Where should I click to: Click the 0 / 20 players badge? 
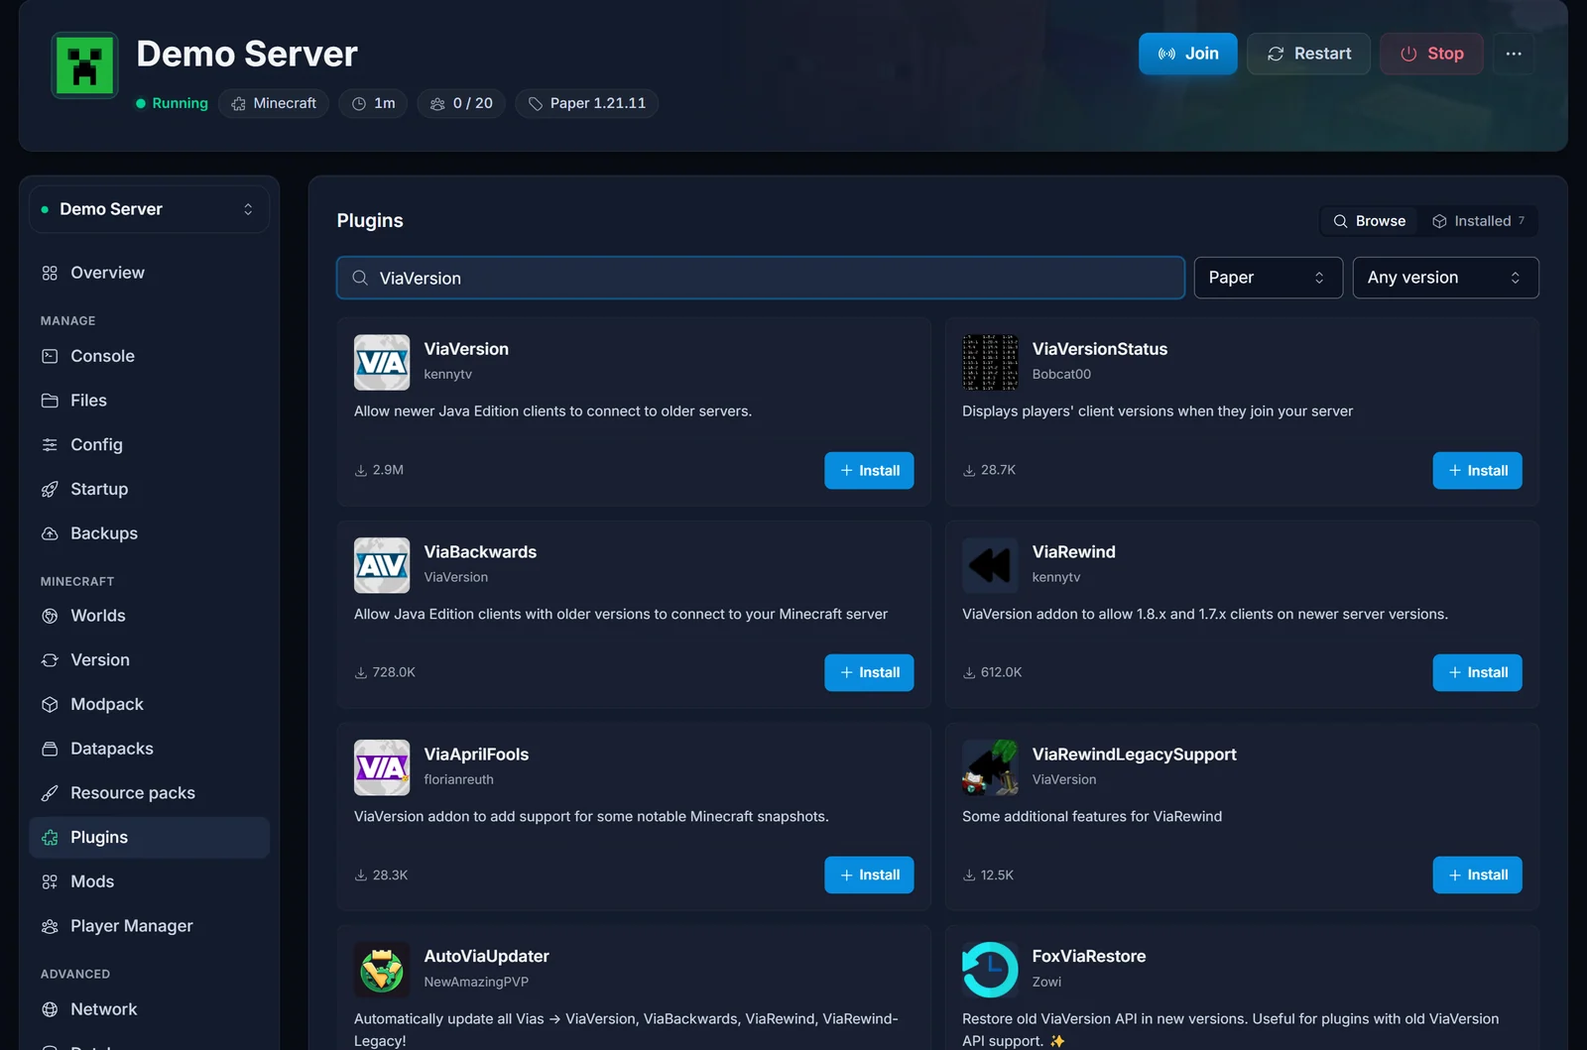pos(461,103)
